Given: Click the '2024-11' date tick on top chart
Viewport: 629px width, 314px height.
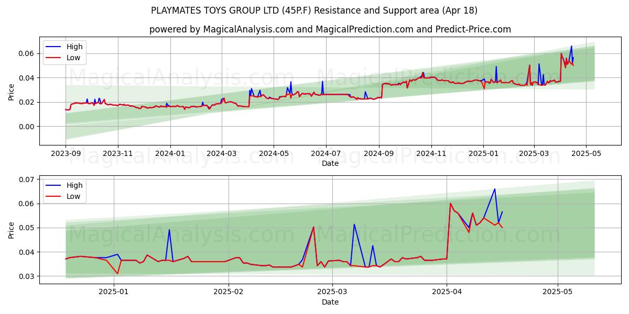Looking at the screenshot, I should coord(431,154).
